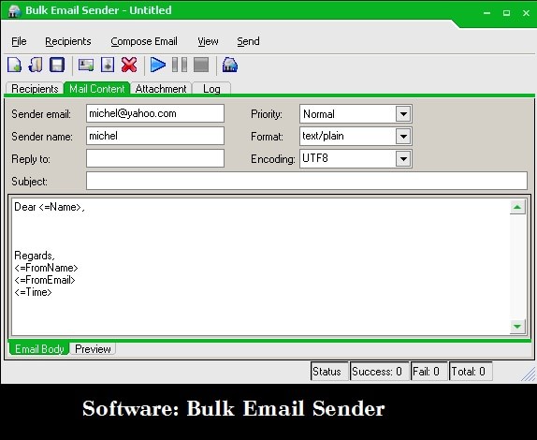This screenshot has height=440, width=537.
Task: Click the "<=FromName>" placeholder line
Action: pyautogui.click(x=46, y=268)
